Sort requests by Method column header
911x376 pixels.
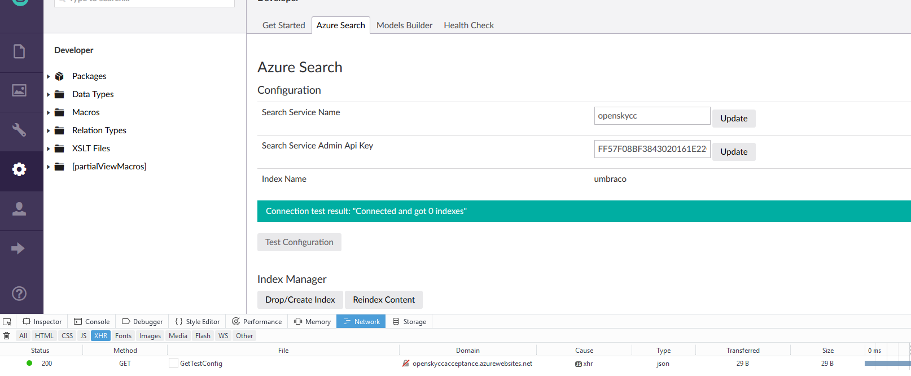(125, 351)
